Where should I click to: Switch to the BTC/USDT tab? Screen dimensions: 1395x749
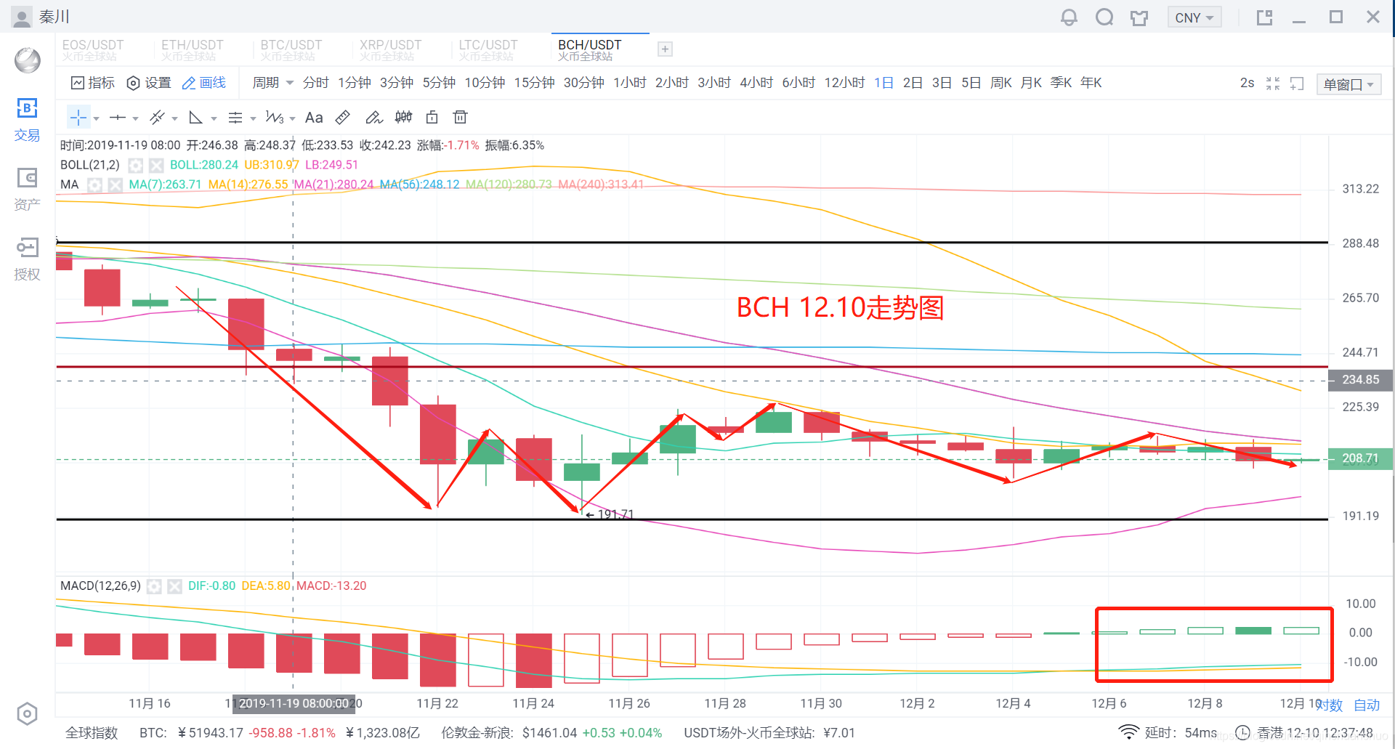pos(291,49)
